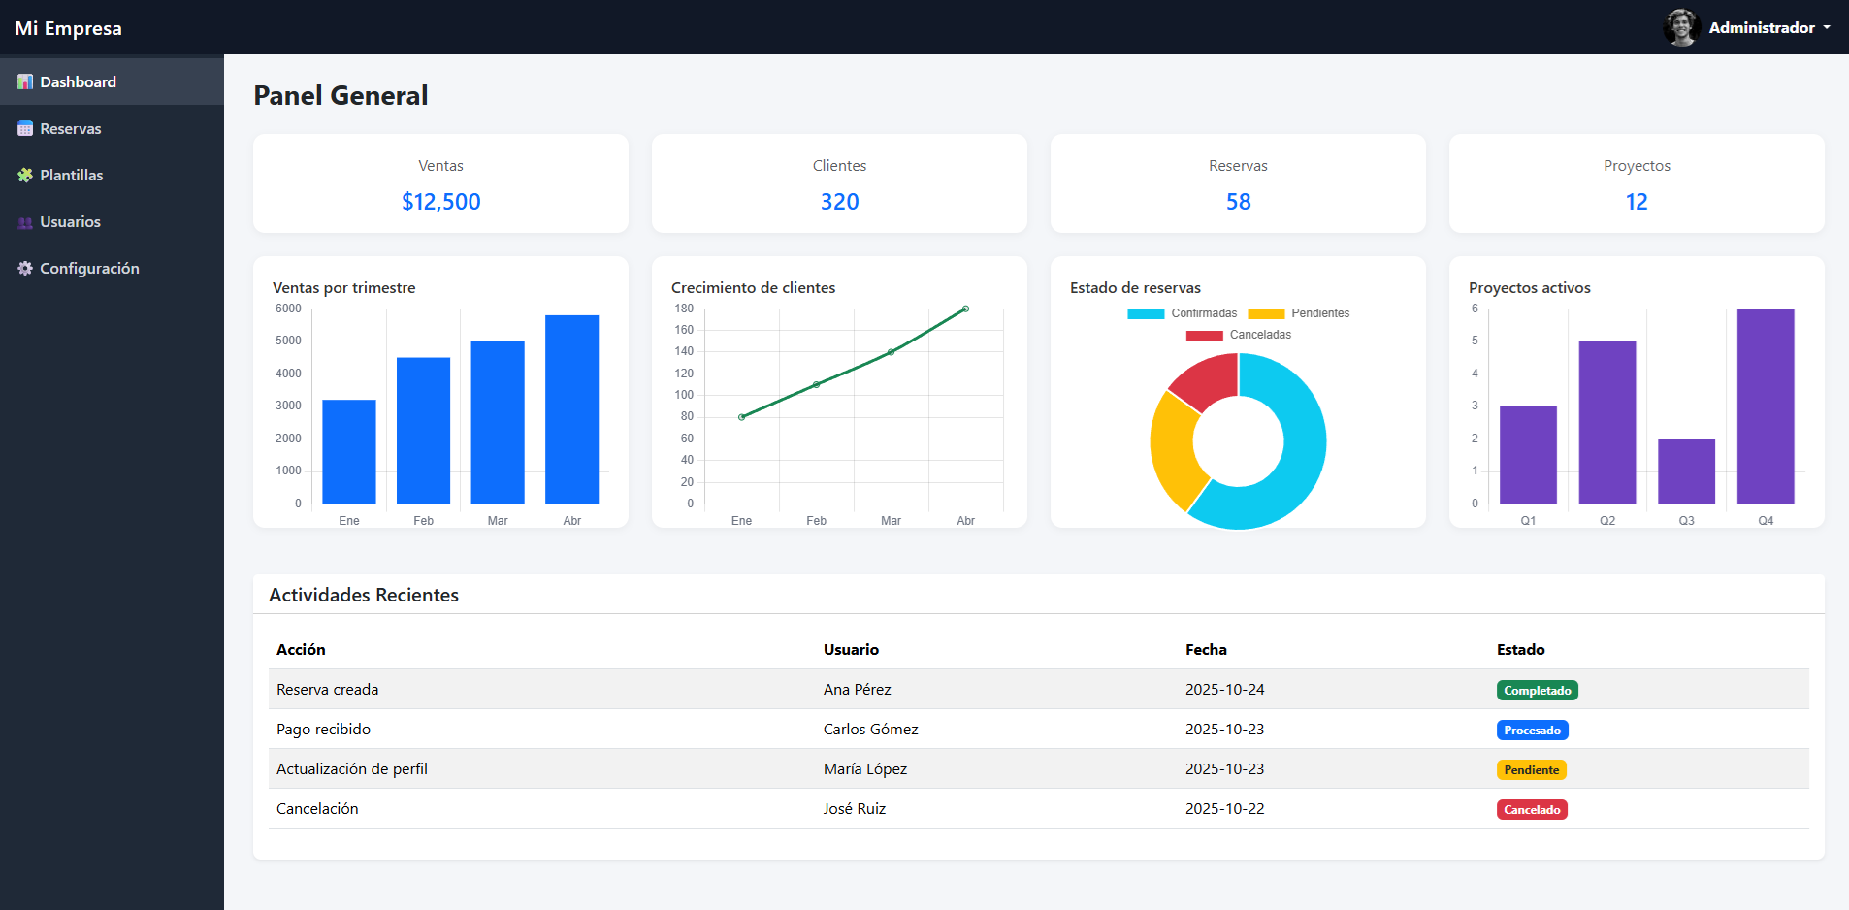Image resolution: width=1849 pixels, height=910 pixels.
Task: Open the Reservas menu item
Action: click(x=71, y=129)
